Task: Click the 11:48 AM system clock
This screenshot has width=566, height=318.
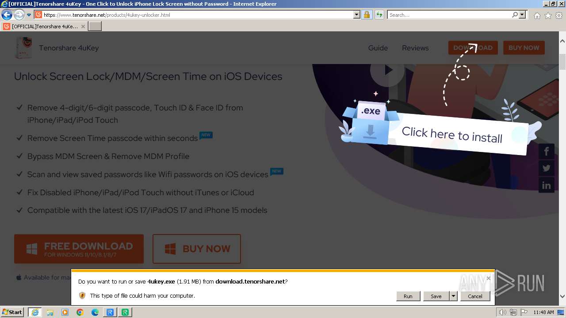Action: (543, 312)
